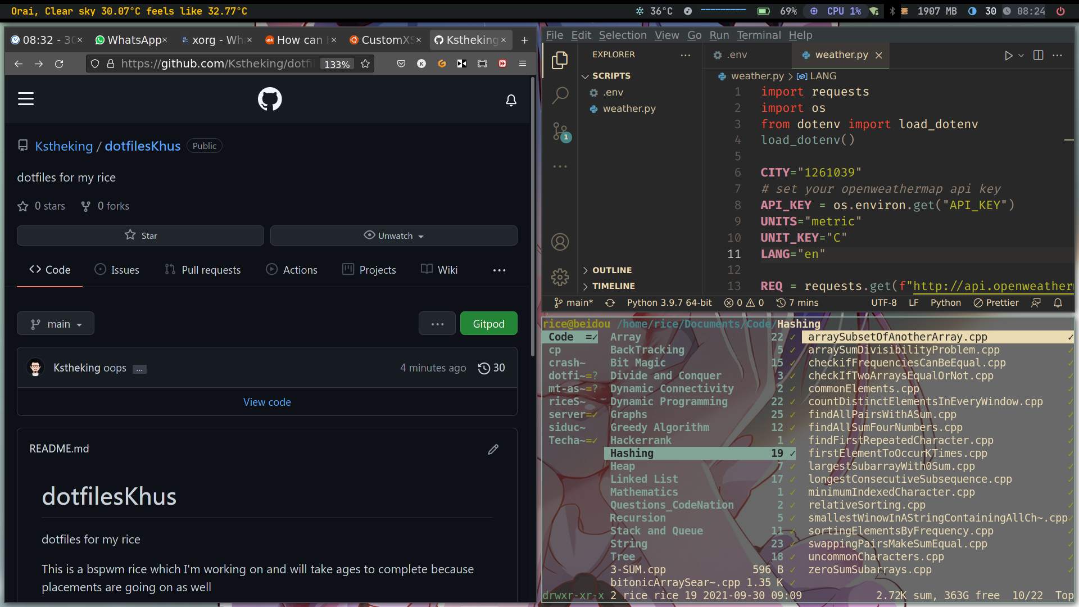Split the editor using the split icon

(1039, 56)
